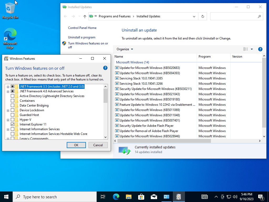
Task: Click the icon beside KB5020683 update
Action: [117, 68]
